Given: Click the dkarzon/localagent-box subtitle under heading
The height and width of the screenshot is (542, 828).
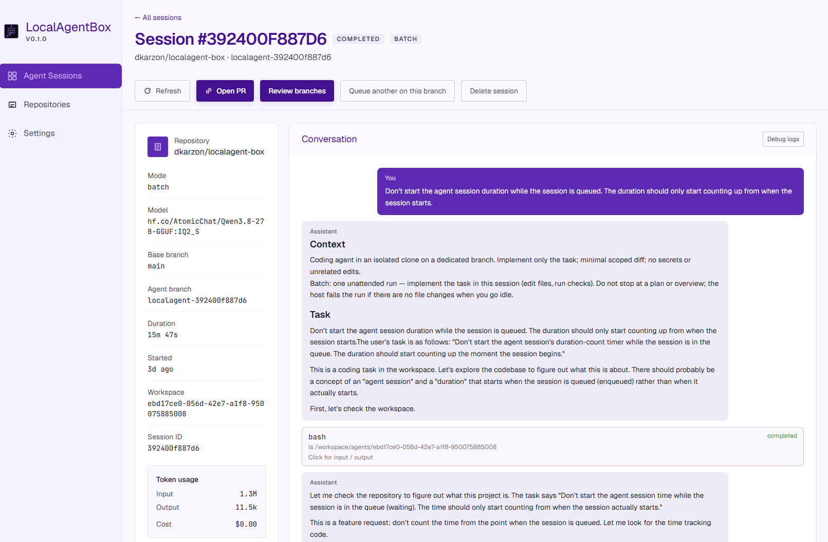Looking at the screenshot, I should pyautogui.click(x=233, y=57).
